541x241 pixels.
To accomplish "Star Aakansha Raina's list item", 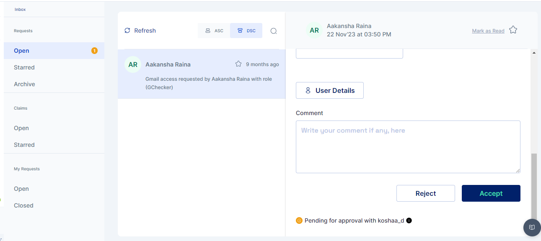I will [x=238, y=64].
